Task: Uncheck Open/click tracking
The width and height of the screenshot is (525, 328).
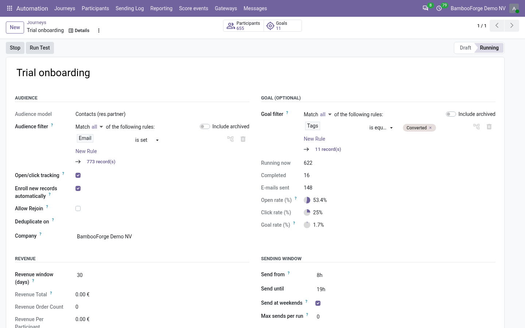Action: coord(78,175)
